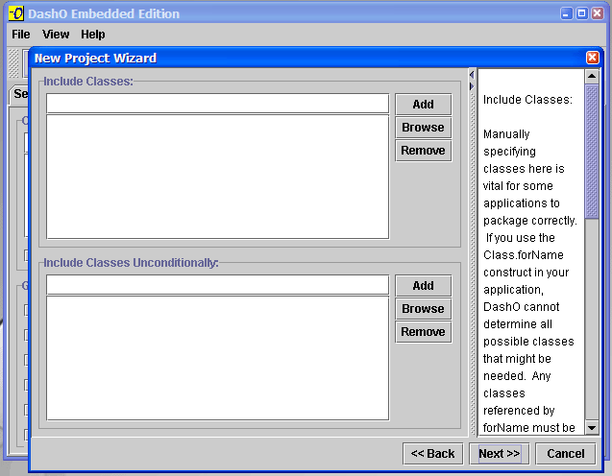Minimize the DashO Embedded Edition window

coord(566,13)
